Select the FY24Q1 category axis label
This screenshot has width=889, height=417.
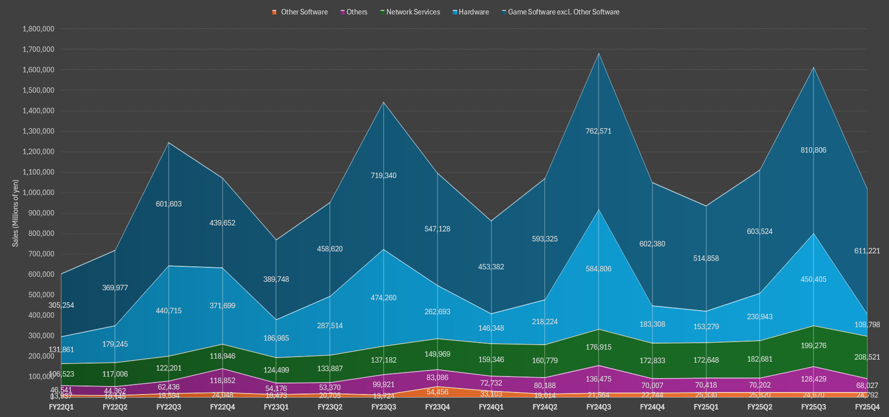coord(491,407)
